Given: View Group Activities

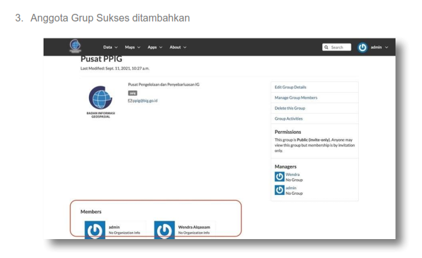Looking at the screenshot, I should (x=289, y=119).
